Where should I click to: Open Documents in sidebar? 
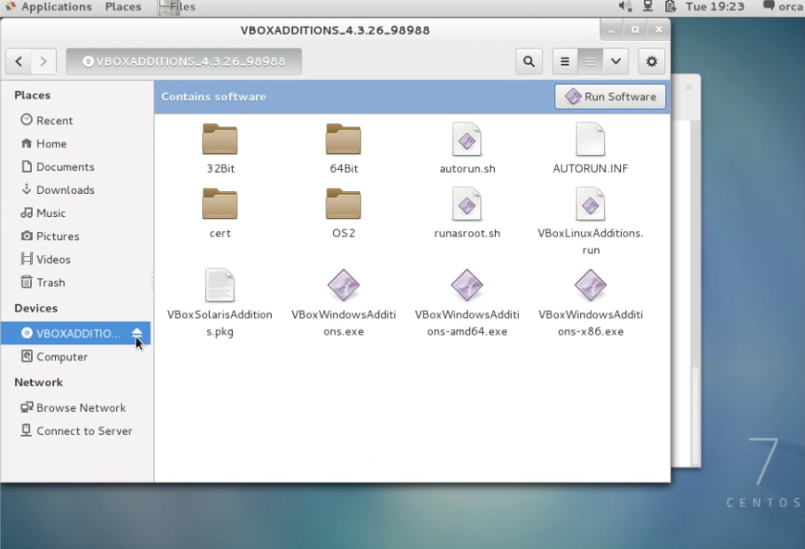click(x=77, y=166)
